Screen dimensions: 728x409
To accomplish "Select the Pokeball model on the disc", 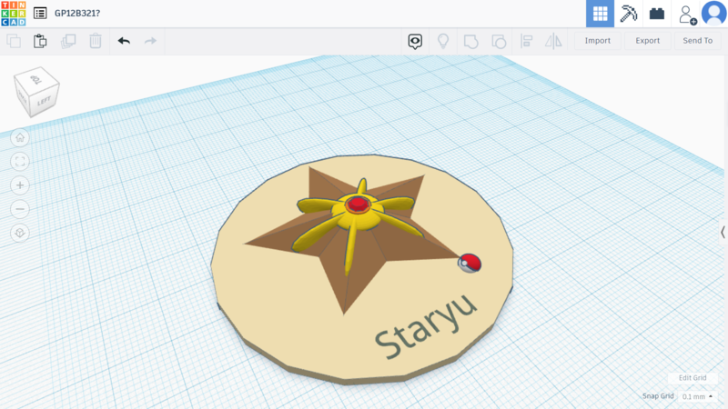I will coord(470,264).
